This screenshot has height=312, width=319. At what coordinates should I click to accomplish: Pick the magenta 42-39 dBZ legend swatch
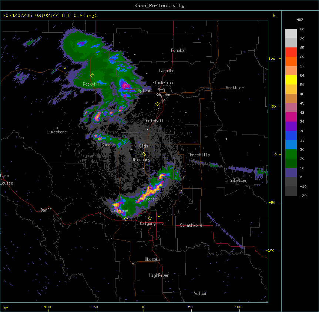click(291, 117)
